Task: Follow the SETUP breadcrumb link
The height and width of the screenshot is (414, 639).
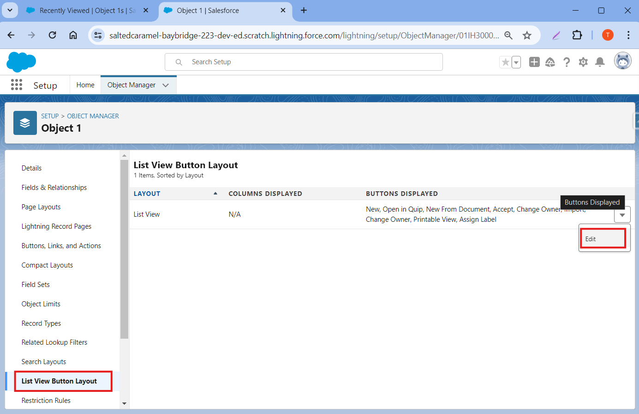Action: [x=50, y=116]
